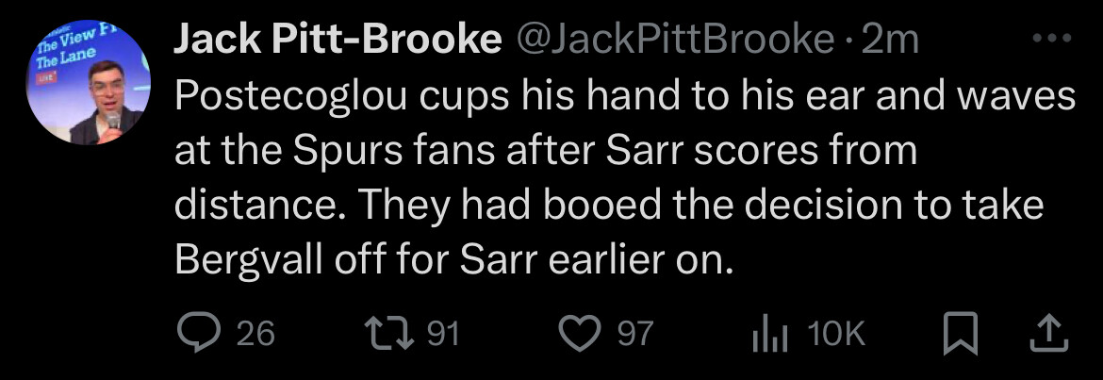Click the 97 likes count
This screenshot has width=1103, height=380.
tap(636, 333)
